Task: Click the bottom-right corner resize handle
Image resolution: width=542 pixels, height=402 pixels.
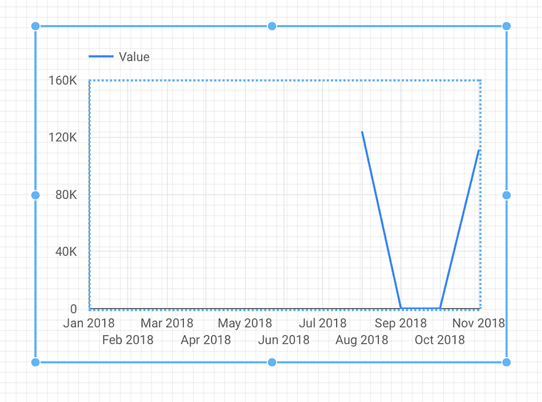Action: (506, 362)
